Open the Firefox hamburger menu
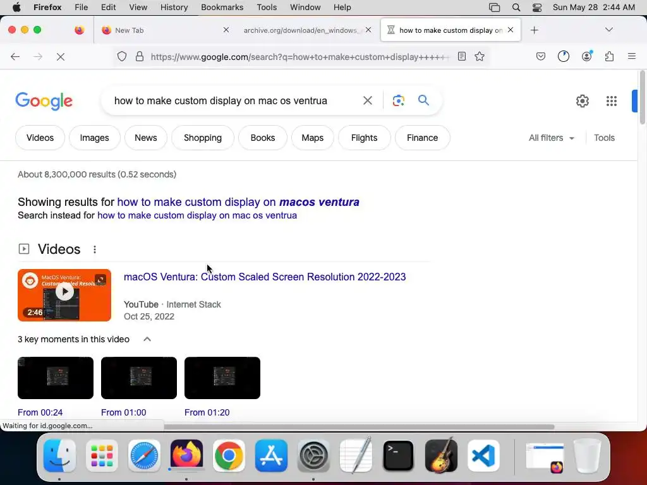The image size is (647, 485). (631, 56)
